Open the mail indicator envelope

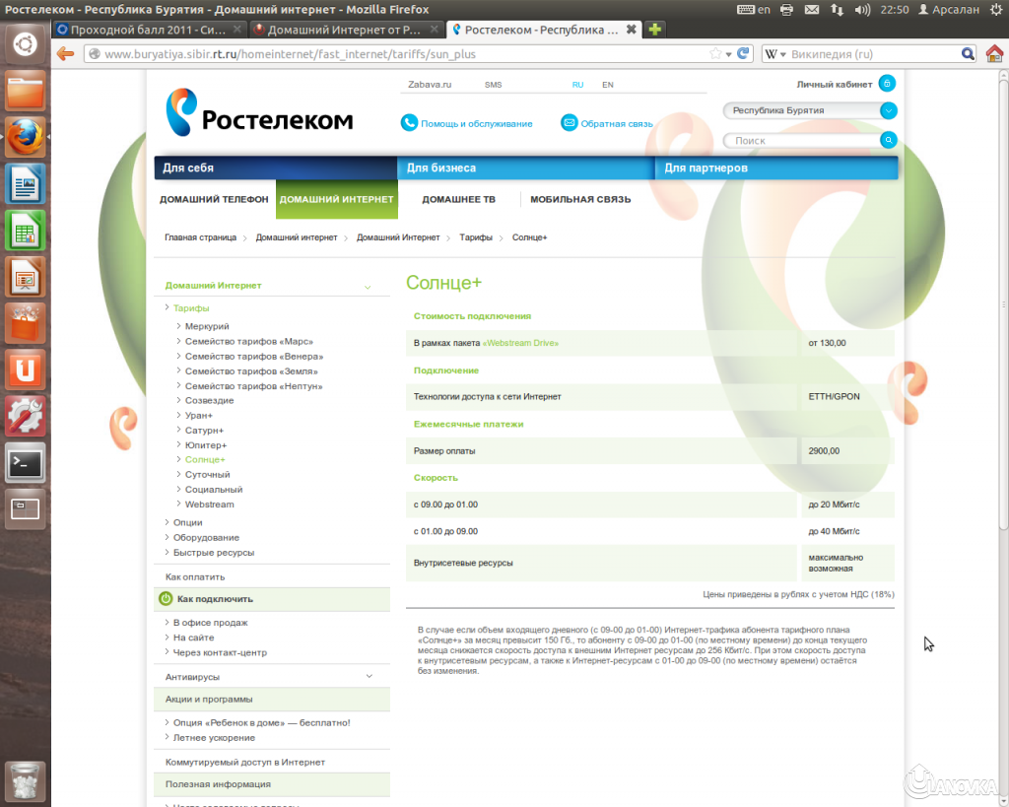coord(812,10)
